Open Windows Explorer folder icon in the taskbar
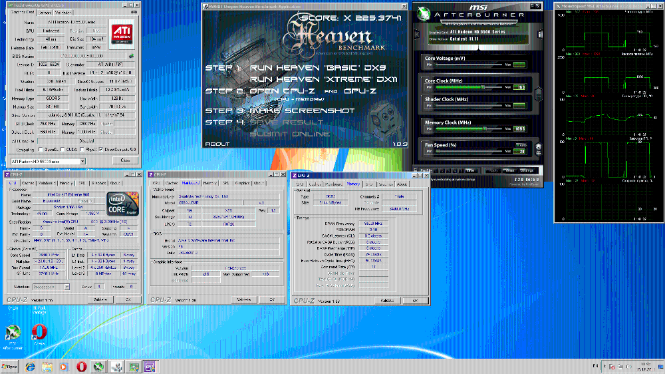 (x=47, y=367)
